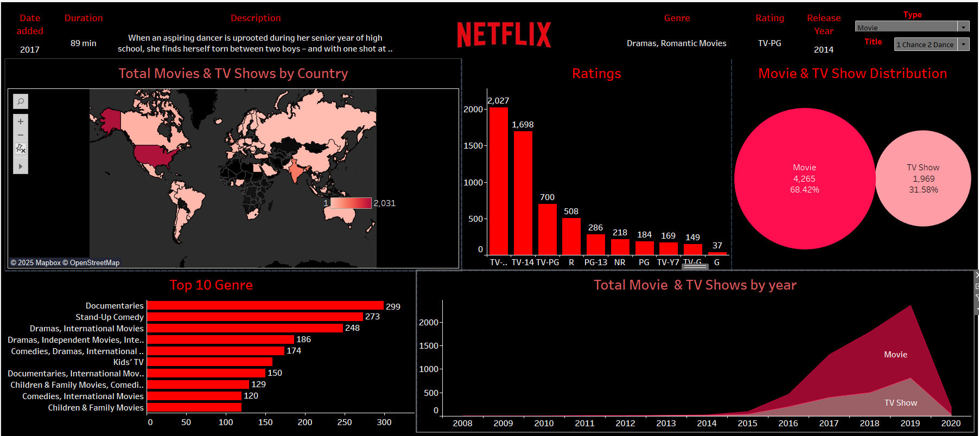The image size is (979, 436).
Task: Click the Netflix logo
Action: pyautogui.click(x=504, y=35)
